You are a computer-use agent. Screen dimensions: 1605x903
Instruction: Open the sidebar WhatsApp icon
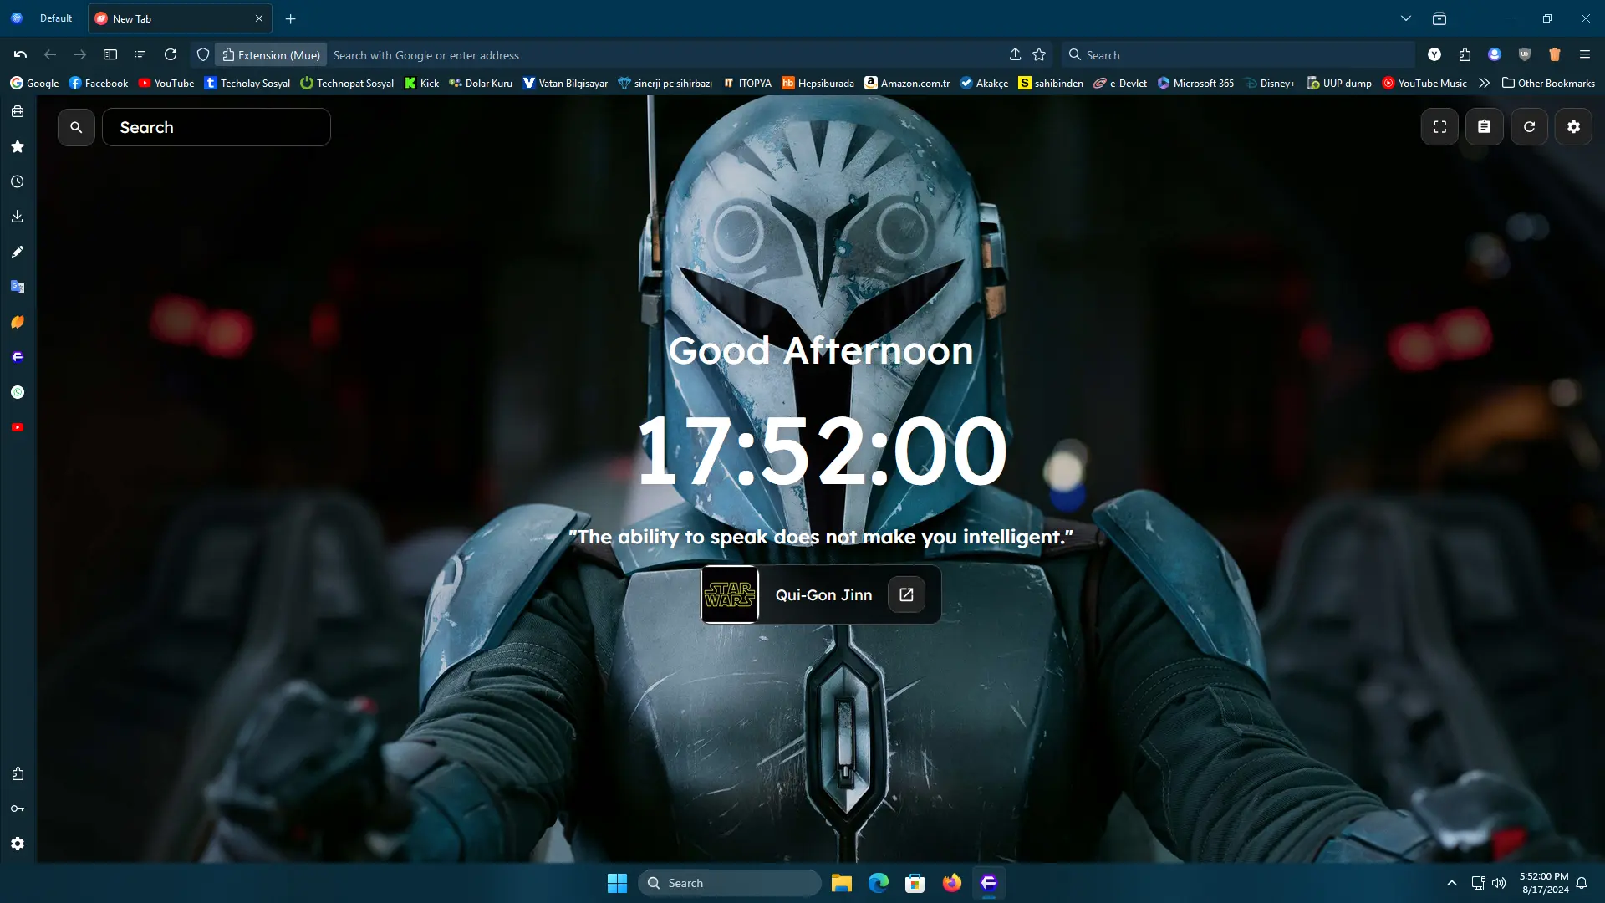click(x=18, y=392)
